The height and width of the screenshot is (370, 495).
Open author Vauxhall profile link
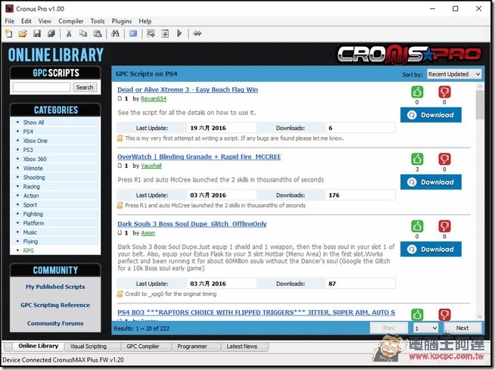151,166
